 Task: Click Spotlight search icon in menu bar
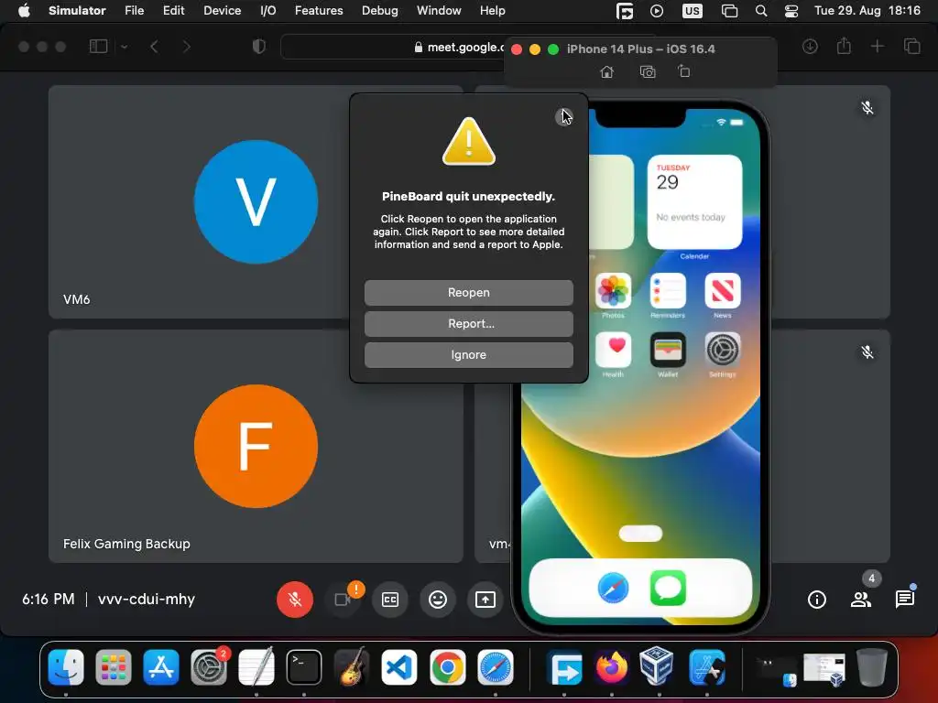[761, 11]
